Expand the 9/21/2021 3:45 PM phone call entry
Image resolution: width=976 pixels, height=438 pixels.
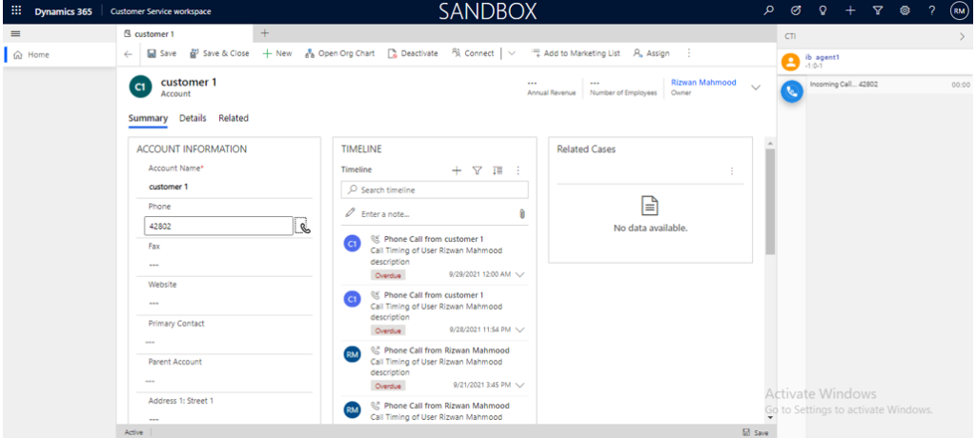click(520, 385)
